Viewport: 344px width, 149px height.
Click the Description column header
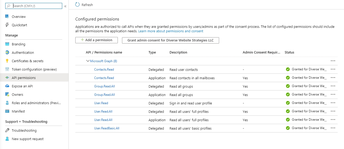point(178,52)
